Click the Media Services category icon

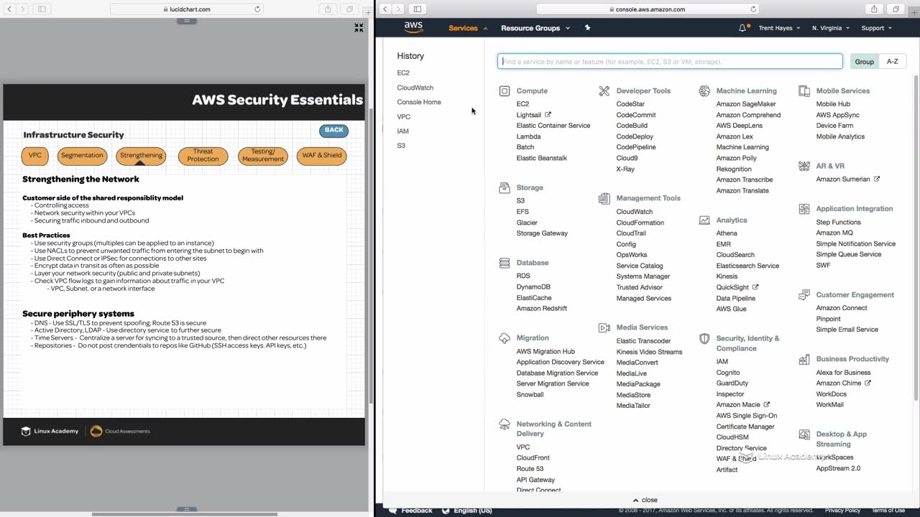(x=604, y=327)
